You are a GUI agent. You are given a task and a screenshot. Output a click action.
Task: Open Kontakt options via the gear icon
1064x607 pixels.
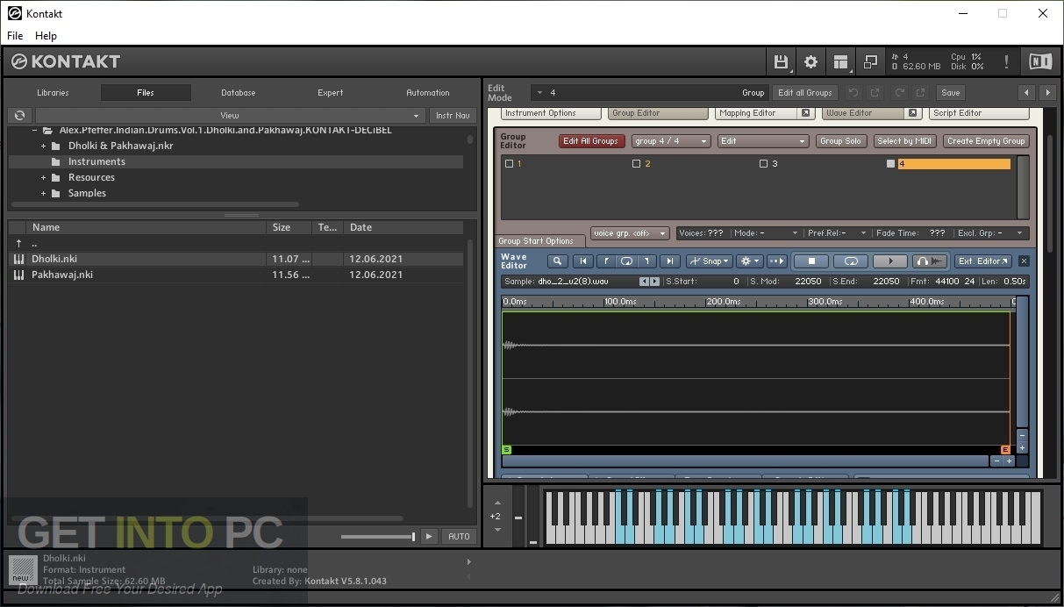coord(810,61)
